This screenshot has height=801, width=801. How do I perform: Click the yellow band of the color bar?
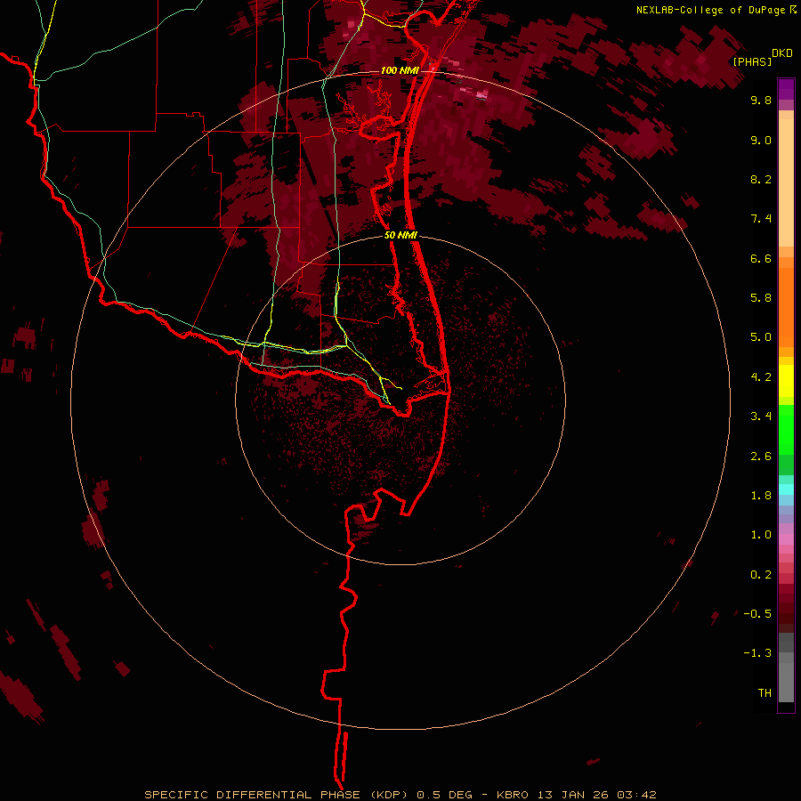pos(786,381)
